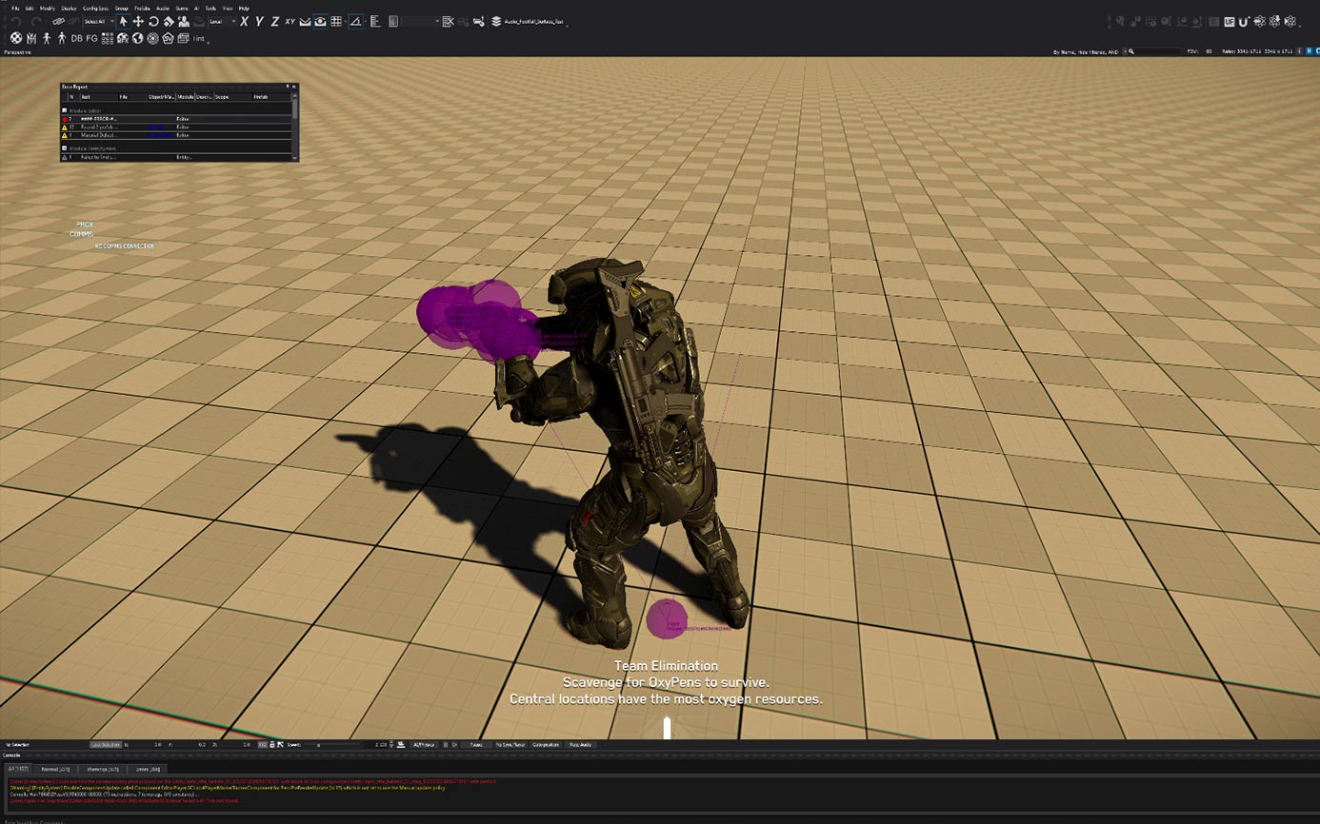
Task: Toggle angle snapping triangle icon
Action: click(355, 21)
